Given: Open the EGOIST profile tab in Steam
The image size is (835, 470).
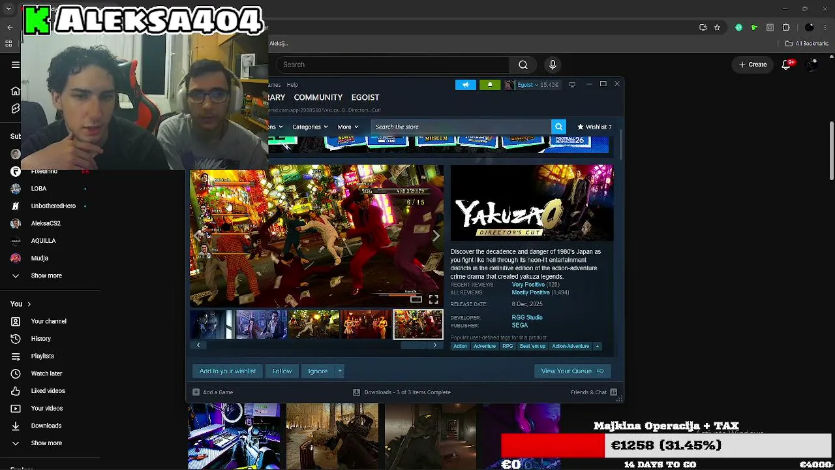Looking at the screenshot, I should 365,98.
